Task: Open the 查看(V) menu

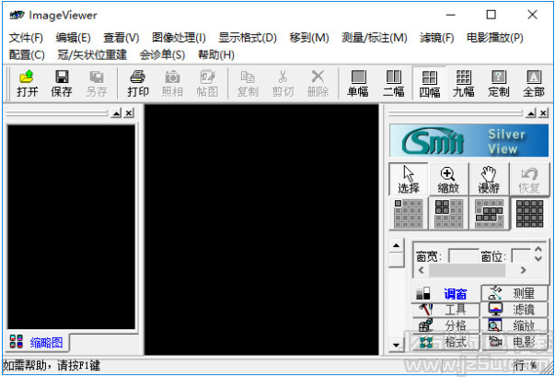Action: pos(121,38)
